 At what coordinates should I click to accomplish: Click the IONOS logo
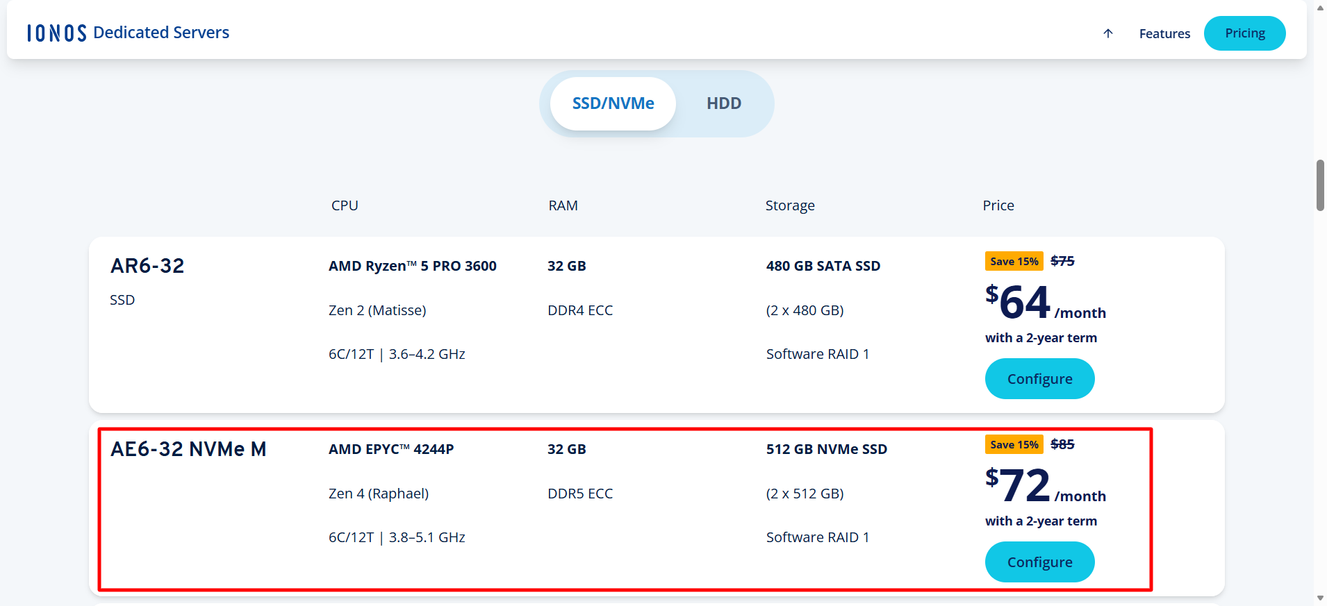[57, 33]
